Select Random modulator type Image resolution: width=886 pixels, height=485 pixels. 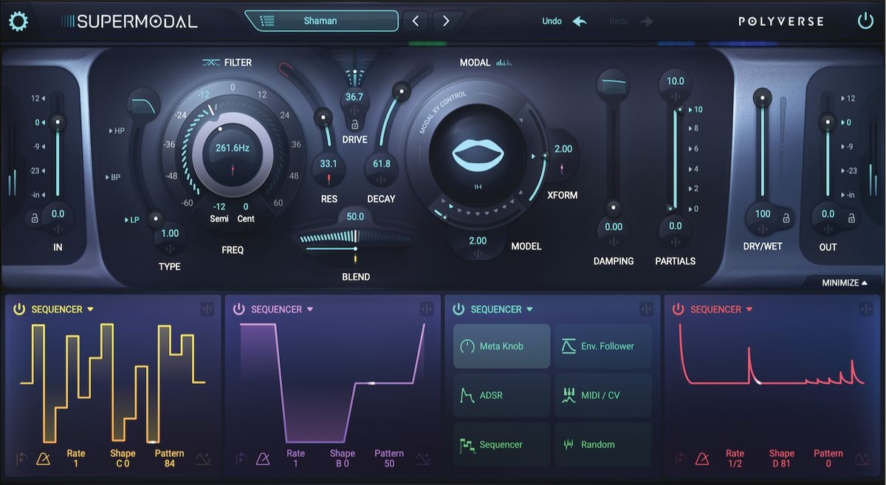tap(603, 444)
